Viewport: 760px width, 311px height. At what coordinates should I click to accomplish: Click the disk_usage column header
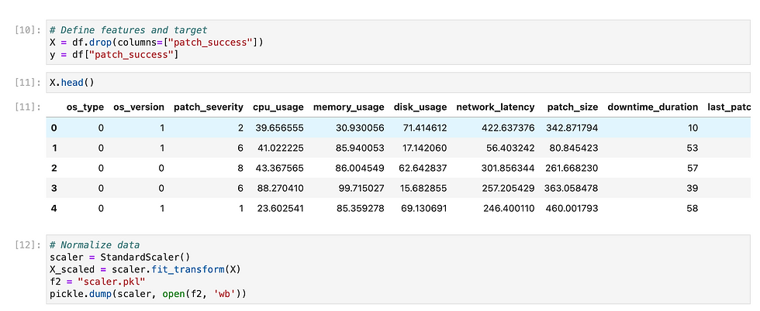coord(420,108)
